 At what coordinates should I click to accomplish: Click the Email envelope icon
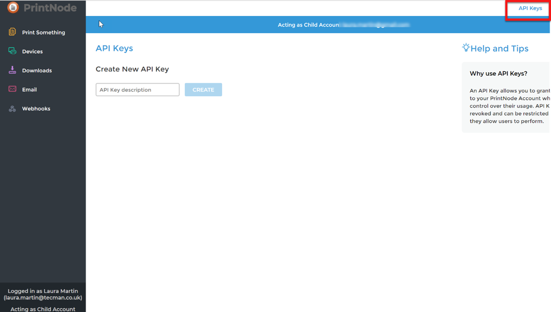tap(12, 89)
